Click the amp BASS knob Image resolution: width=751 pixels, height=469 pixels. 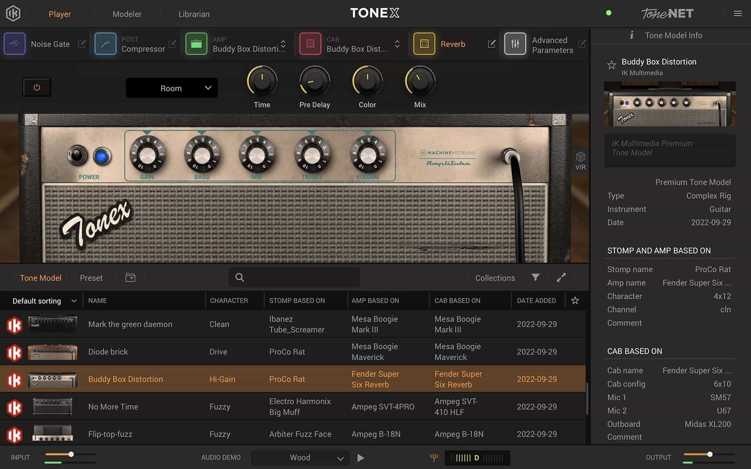coord(202,154)
